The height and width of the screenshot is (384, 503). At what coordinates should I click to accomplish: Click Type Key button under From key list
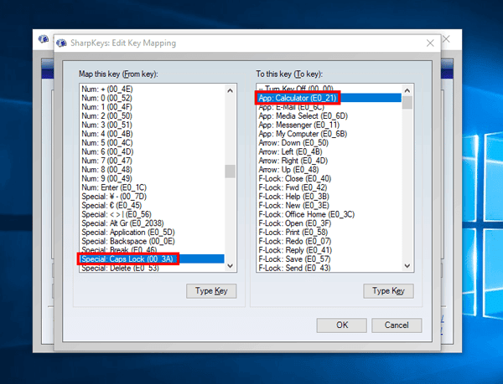211,291
